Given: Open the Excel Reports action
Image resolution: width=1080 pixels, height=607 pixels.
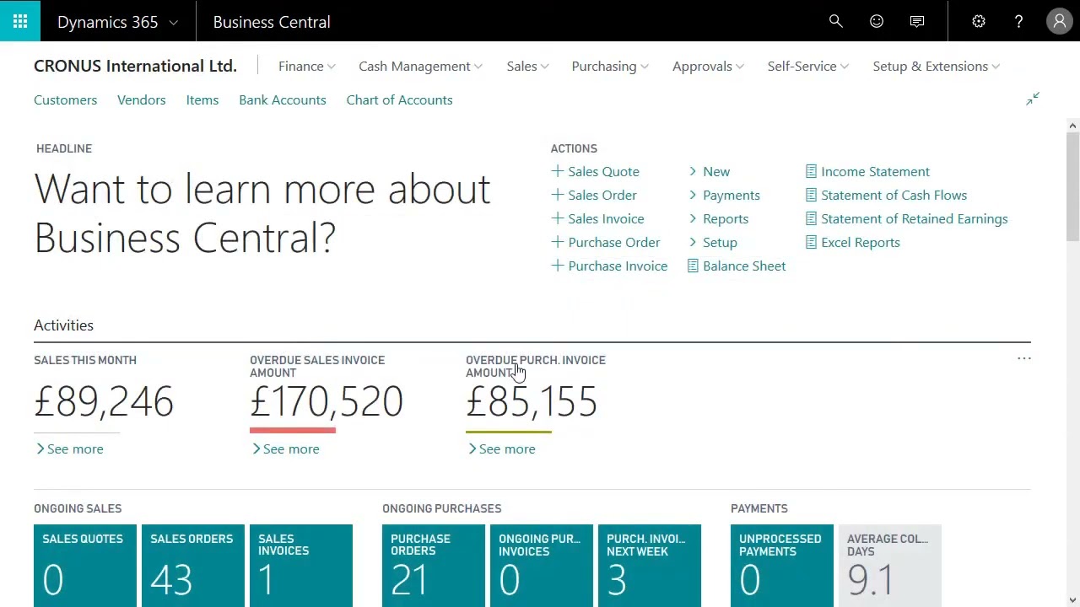Looking at the screenshot, I should pyautogui.click(x=860, y=242).
